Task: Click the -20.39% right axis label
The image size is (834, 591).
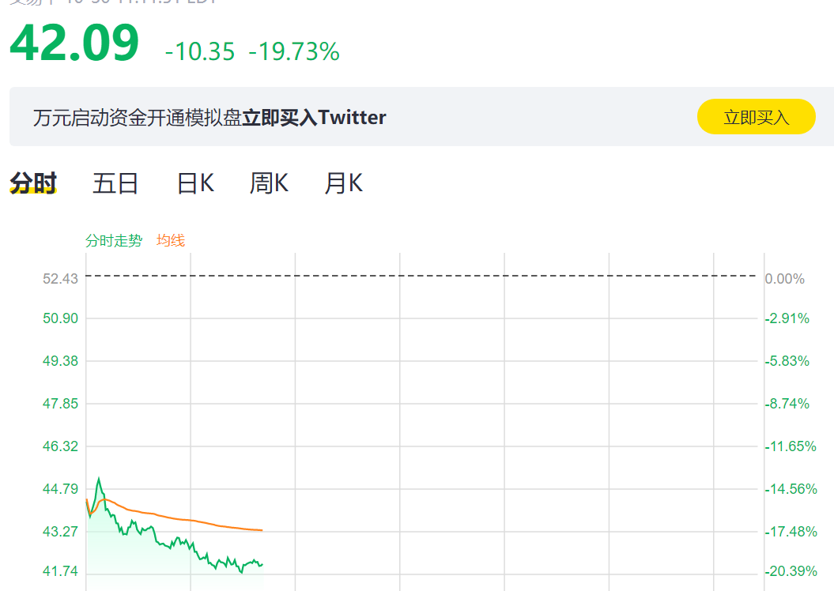Action: 791,570
